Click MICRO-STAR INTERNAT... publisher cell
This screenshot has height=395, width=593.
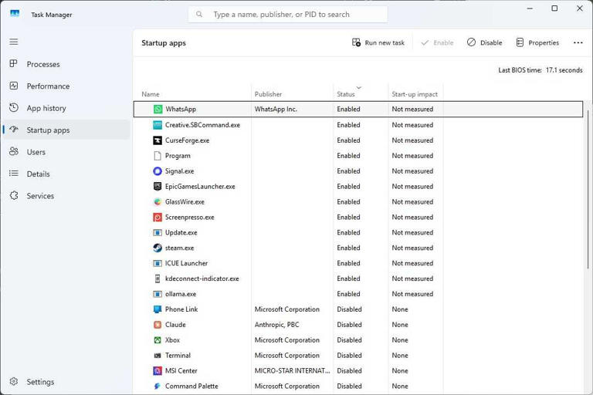pyautogui.click(x=293, y=371)
